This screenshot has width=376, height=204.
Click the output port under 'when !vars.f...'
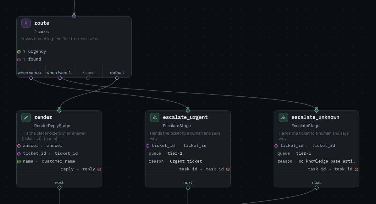pos(60,78)
